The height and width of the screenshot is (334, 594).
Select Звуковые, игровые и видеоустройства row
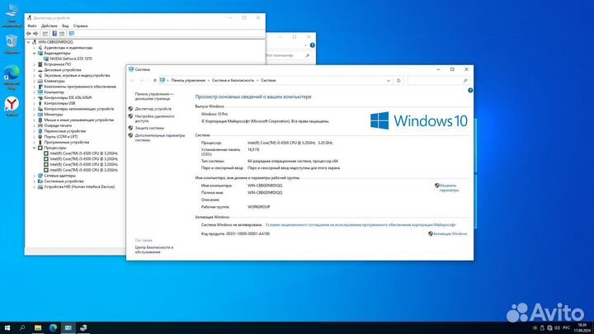click(77, 75)
